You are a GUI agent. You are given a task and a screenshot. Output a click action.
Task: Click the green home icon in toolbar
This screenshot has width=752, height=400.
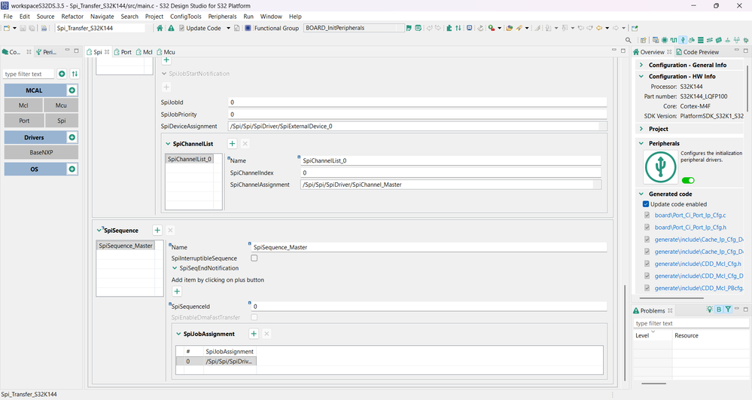[x=160, y=29]
